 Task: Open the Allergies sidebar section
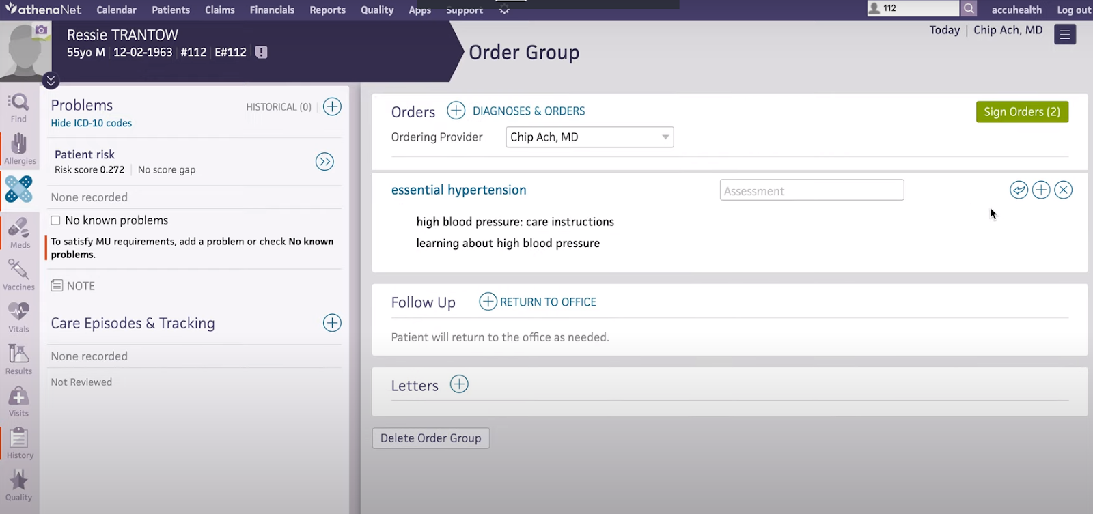pyautogui.click(x=19, y=149)
